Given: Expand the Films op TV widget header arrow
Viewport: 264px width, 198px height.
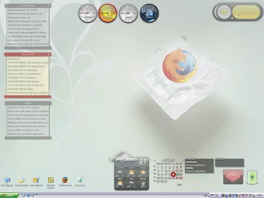Looking at the screenshot, I should pos(49,54).
